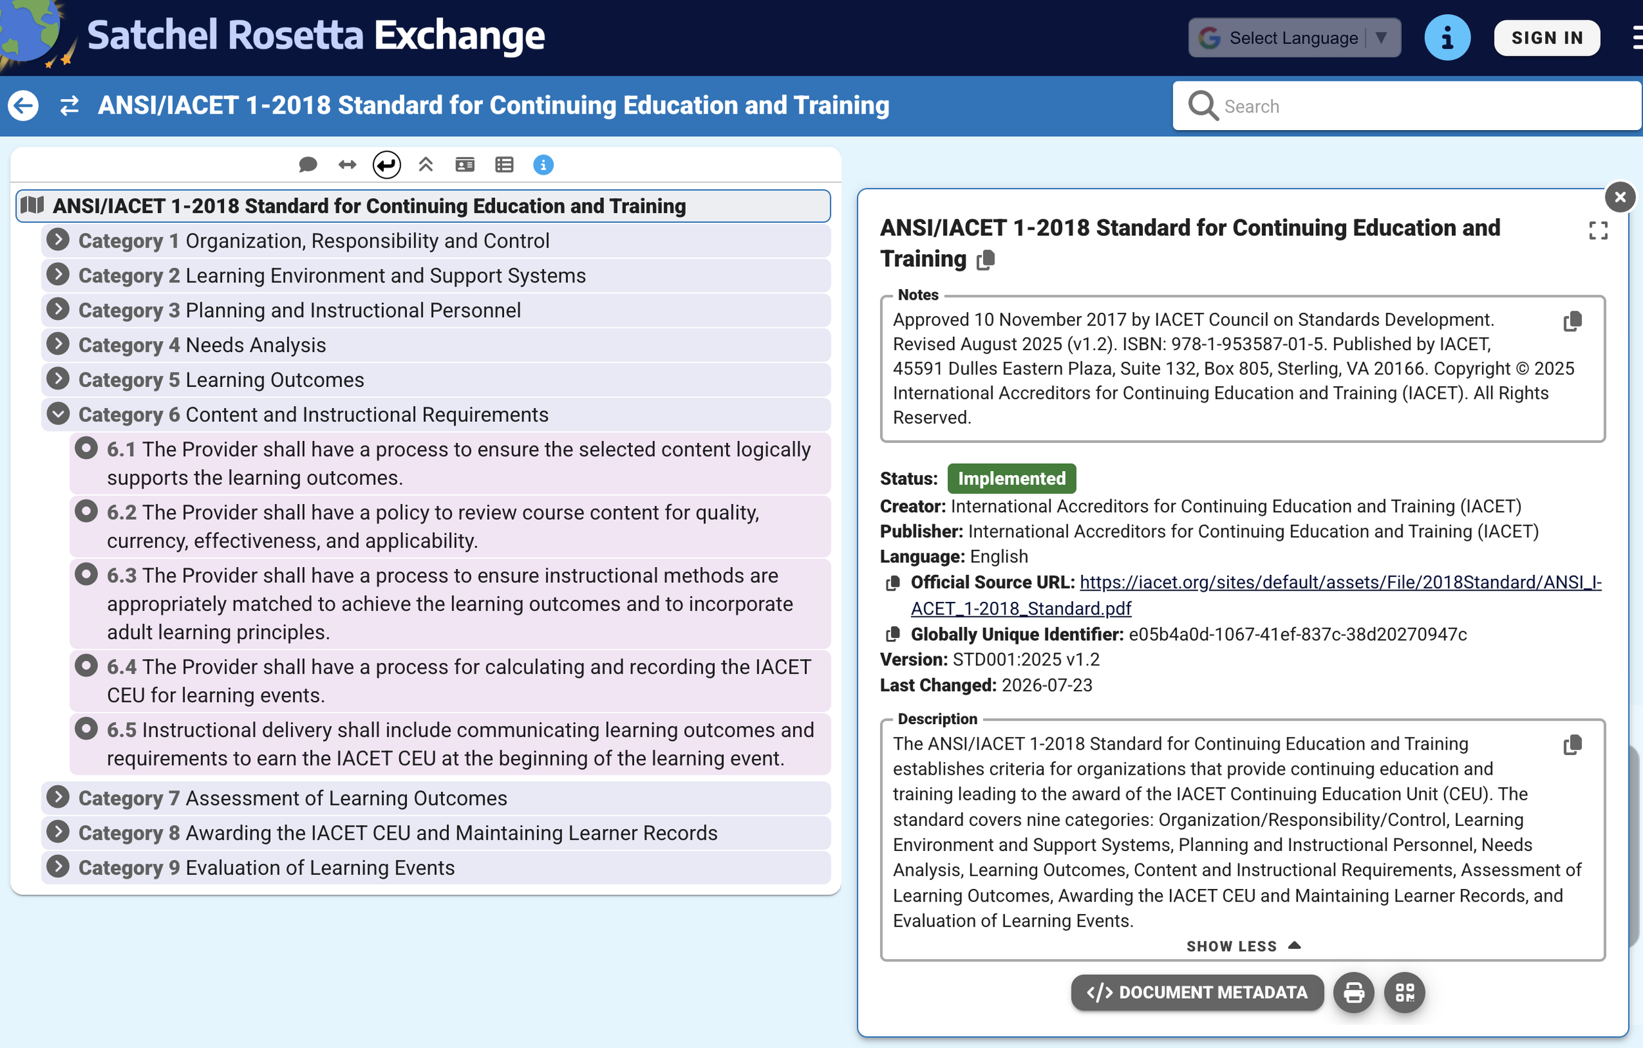The height and width of the screenshot is (1048, 1643).
Task: Copy the Globally Unique Identifier
Action: pyautogui.click(x=892, y=635)
